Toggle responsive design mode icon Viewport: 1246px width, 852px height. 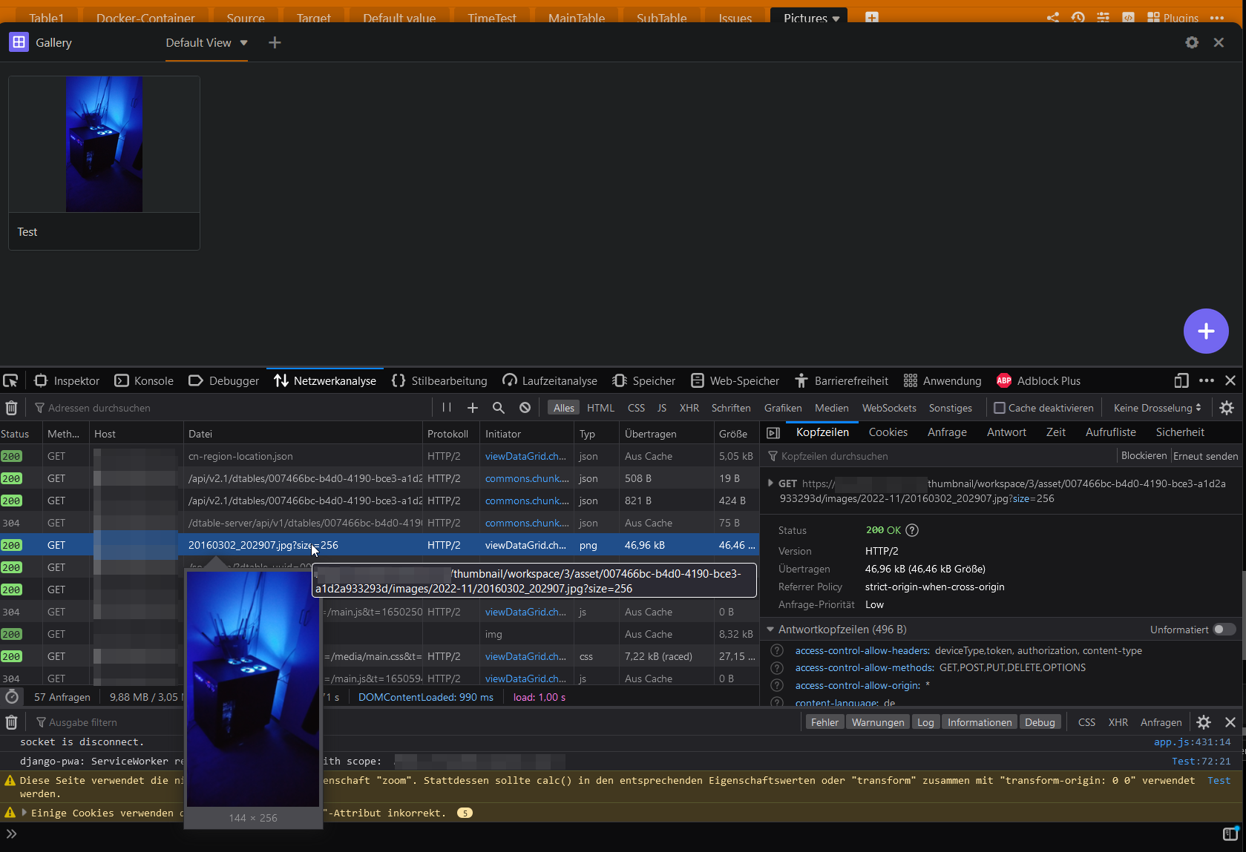[1181, 381]
